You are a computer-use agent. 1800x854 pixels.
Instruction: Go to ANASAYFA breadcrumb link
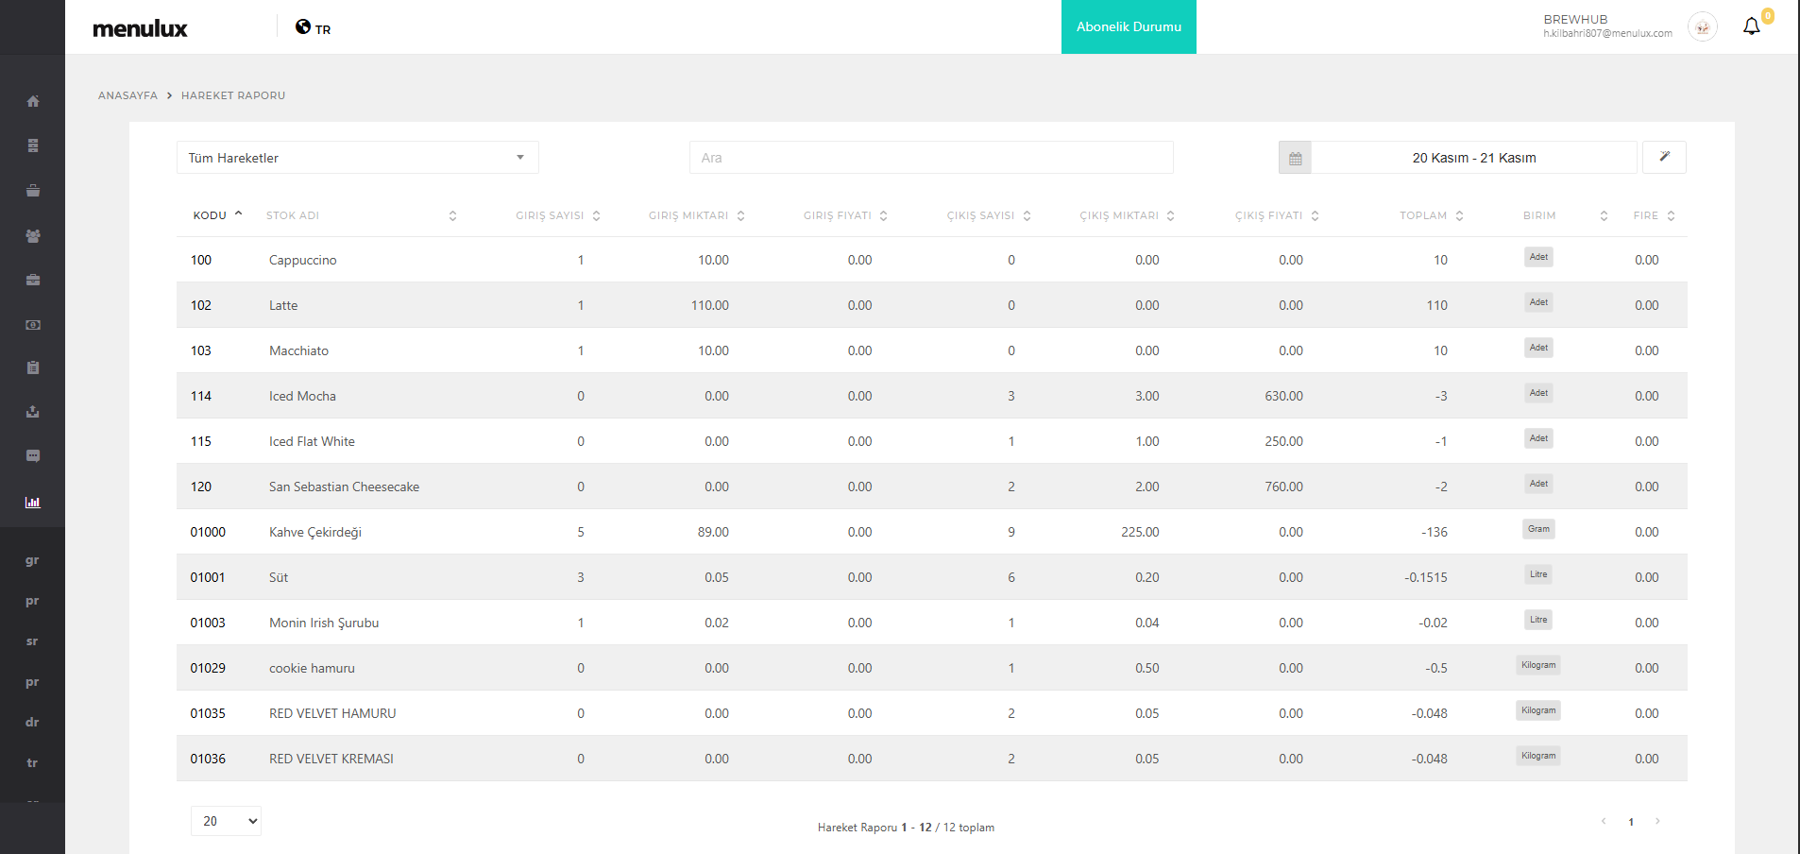pos(127,95)
